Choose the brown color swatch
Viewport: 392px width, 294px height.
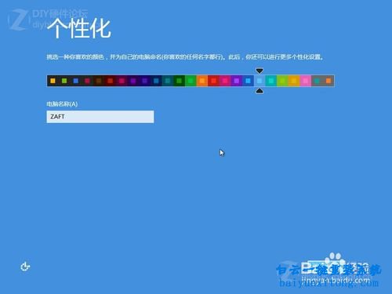point(99,81)
